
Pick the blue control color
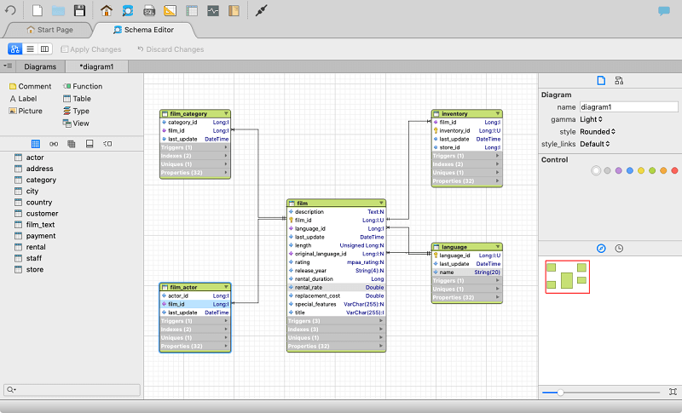pyautogui.click(x=630, y=170)
